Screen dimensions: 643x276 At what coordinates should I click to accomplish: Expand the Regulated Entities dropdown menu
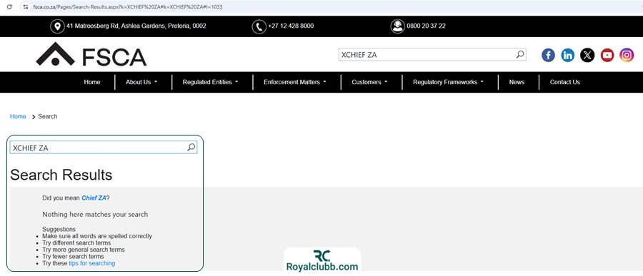[x=210, y=82]
